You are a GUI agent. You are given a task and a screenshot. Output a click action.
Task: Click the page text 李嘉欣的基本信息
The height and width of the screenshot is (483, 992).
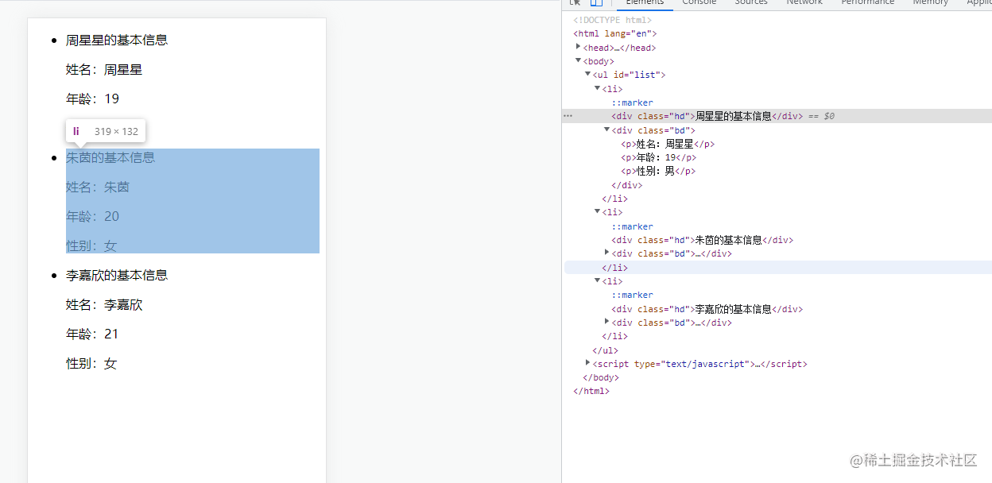(x=117, y=275)
